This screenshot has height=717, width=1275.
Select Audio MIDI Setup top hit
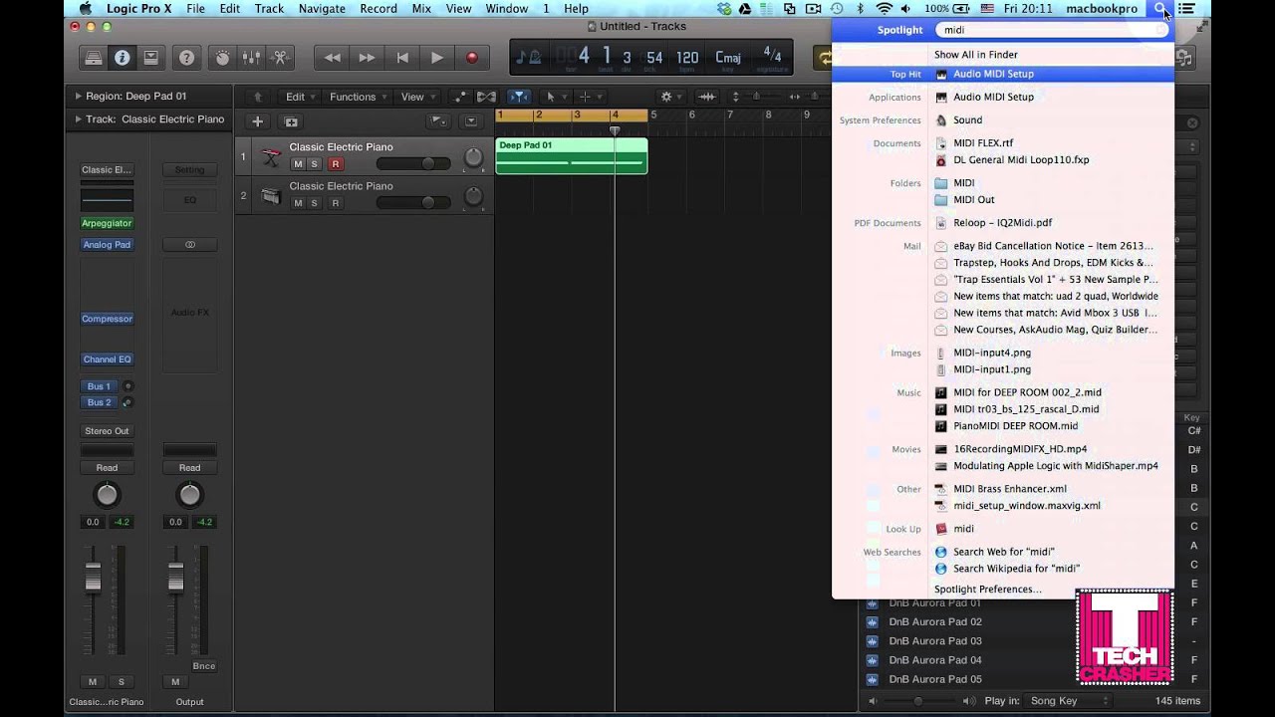point(1003,74)
